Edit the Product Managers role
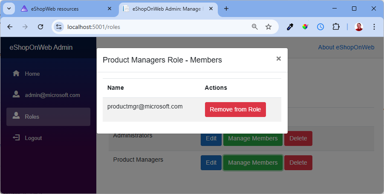 pyautogui.click(x=211, y=163)
